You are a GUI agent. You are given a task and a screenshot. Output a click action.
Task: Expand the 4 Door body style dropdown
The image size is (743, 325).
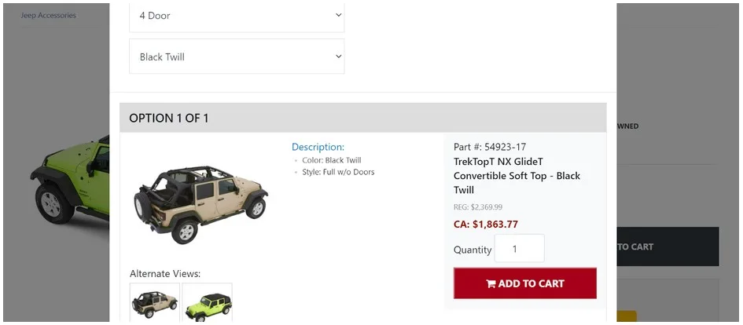point(236,16)
